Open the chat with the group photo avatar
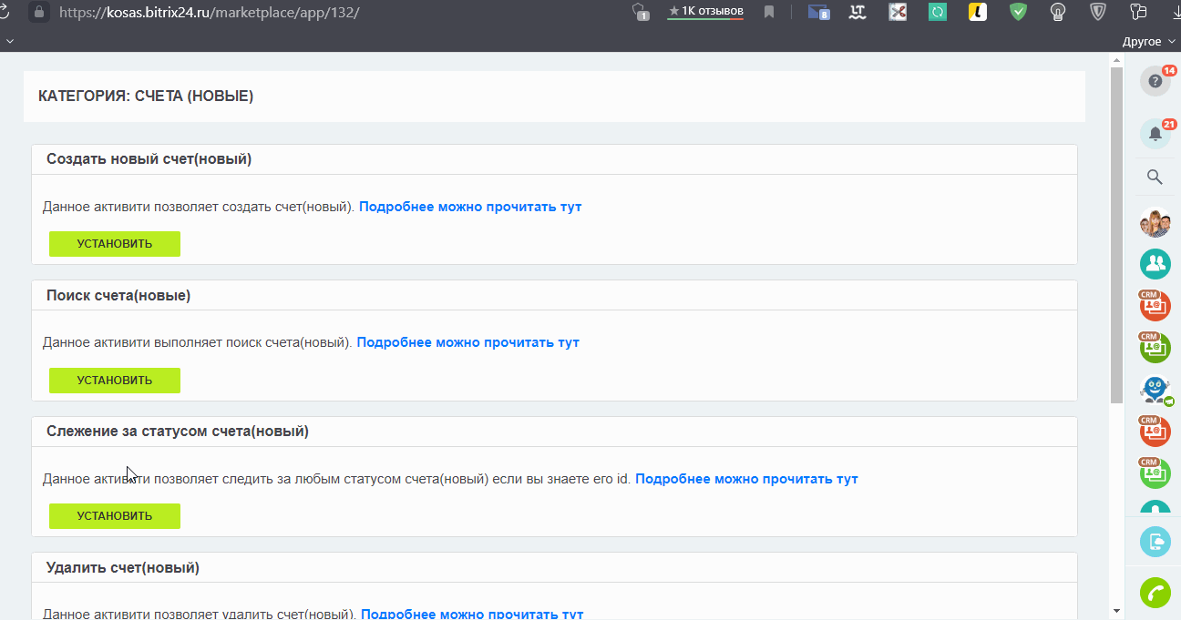 coord(1155,222)
